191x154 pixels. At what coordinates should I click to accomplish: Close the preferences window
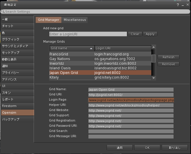click(188, 5)
